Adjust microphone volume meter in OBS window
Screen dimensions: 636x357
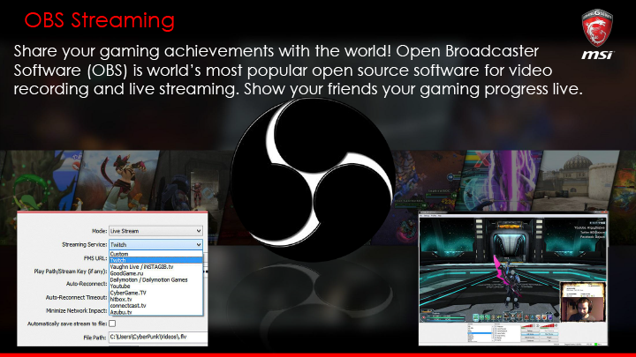[x=526, y=325]
